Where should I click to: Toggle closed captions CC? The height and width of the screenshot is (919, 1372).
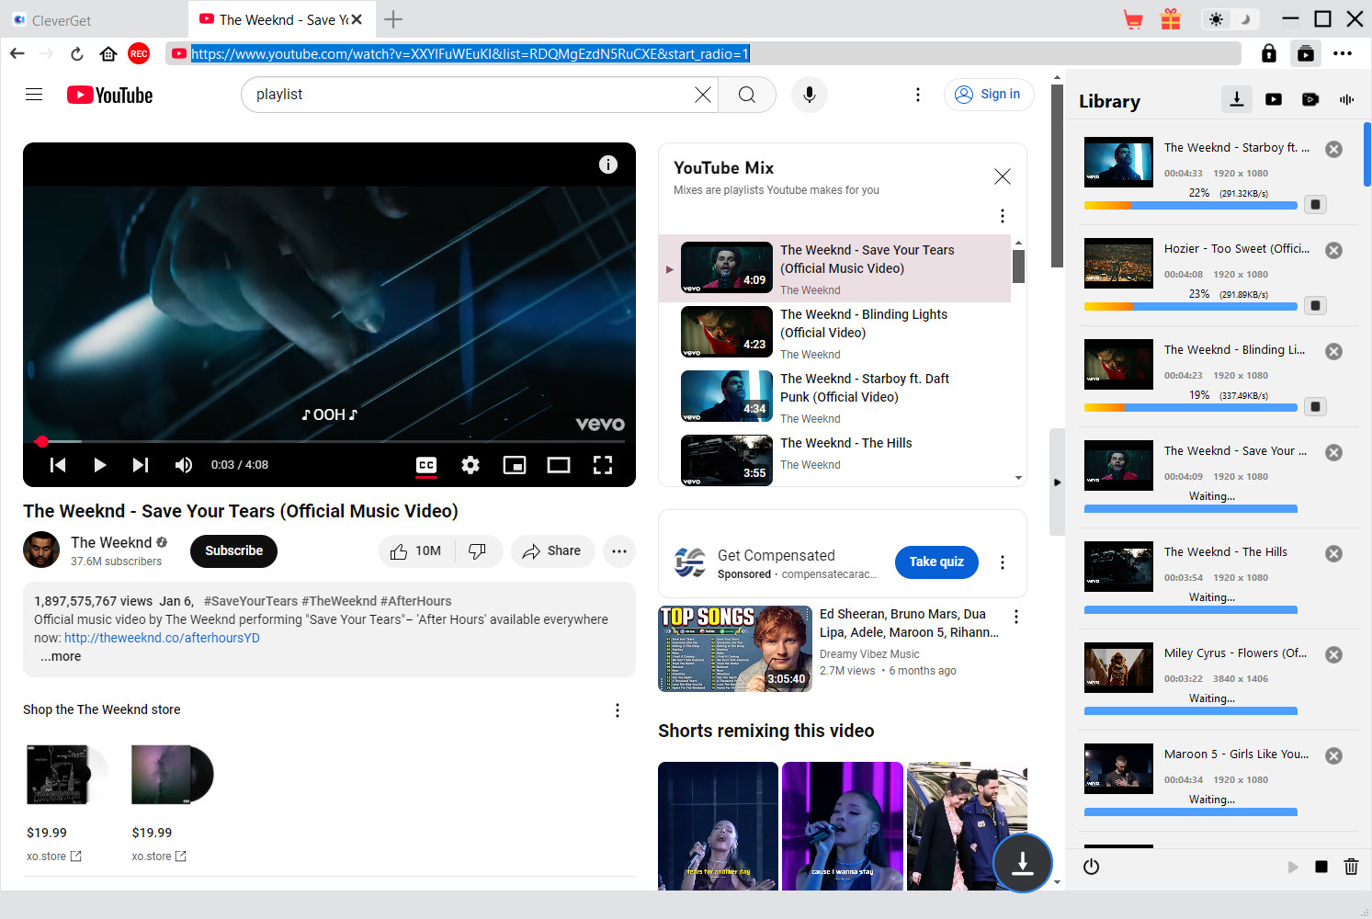426,465
